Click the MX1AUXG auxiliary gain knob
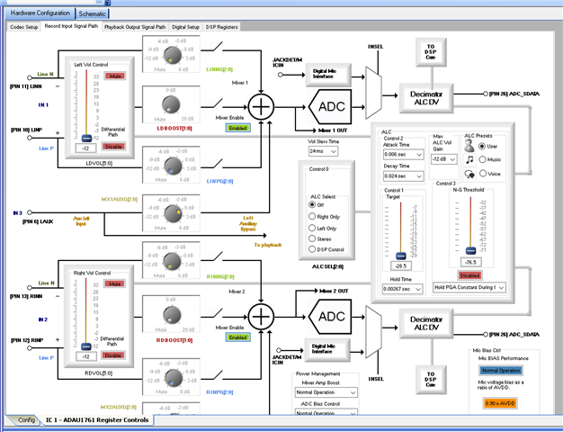 [x=173, y=214]
